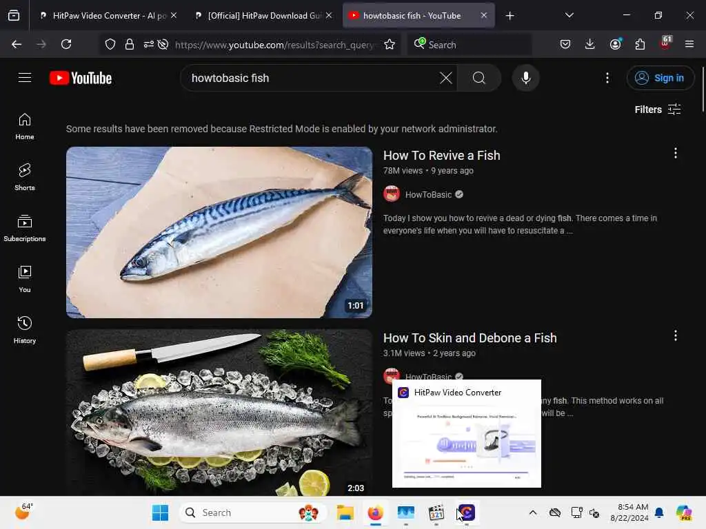Image resolution: width=706 pixels, height=529 pixels.
Task: Open the site permissions icon in the address bar
Action: (149, 44)
